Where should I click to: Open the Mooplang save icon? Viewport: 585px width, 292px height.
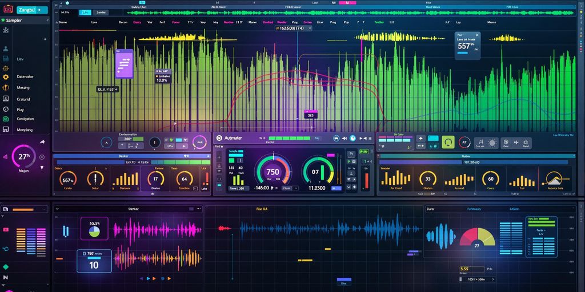tap(6, 129)
